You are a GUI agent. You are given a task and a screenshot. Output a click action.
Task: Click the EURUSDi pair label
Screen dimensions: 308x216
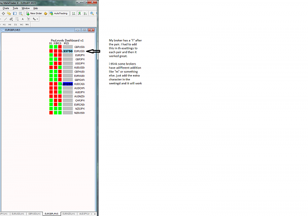pyautogui.click(x=79, y=51)
